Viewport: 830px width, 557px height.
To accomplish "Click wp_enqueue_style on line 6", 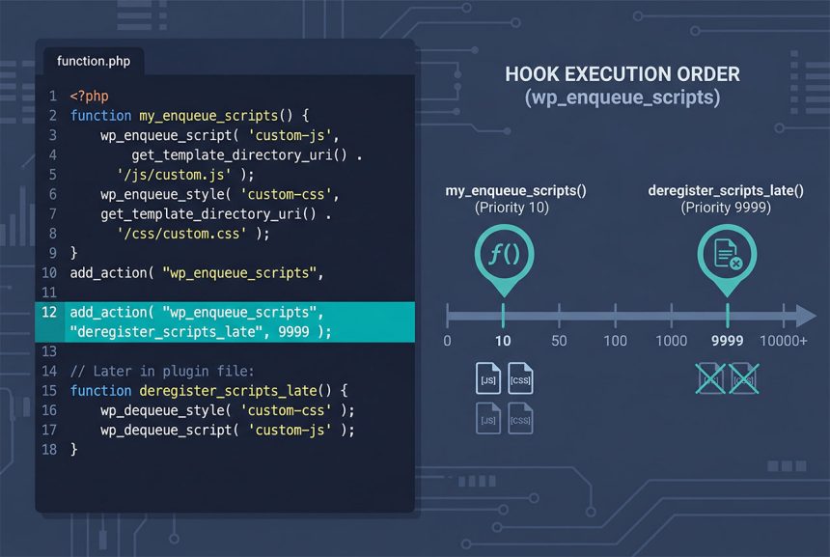I will click(x=162, y=194).
